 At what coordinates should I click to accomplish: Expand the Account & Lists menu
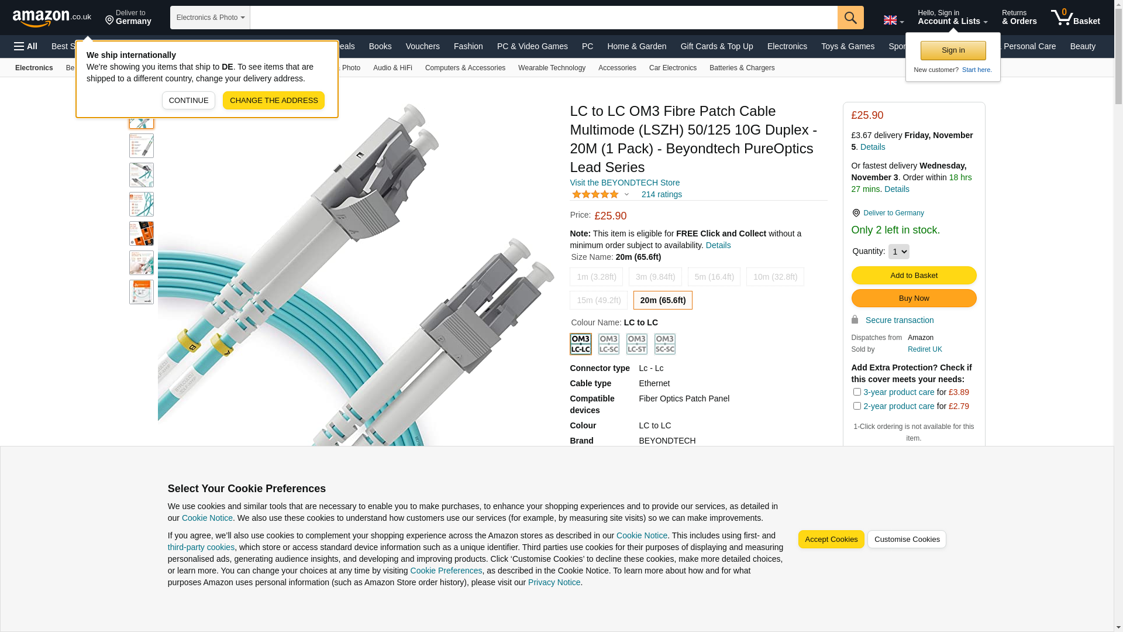click(x=953, y=18)
